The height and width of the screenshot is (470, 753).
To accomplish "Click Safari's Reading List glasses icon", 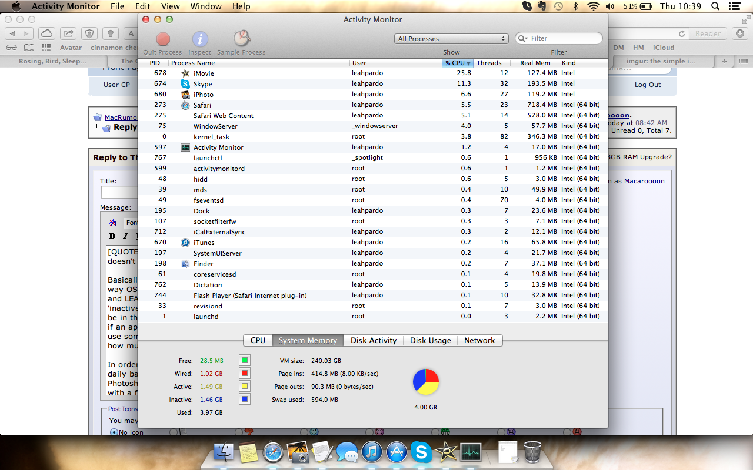I will pos(12,48).
